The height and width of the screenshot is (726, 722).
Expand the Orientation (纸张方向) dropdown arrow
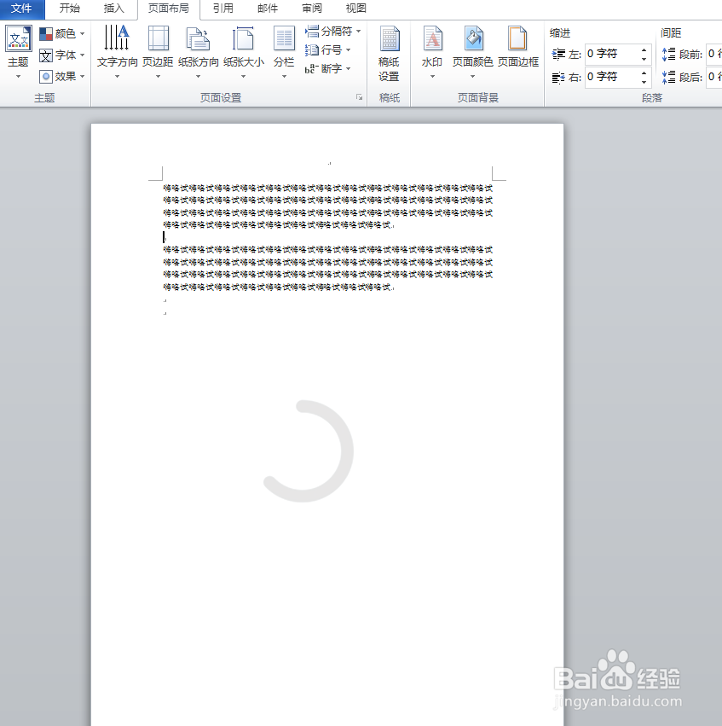[x=198, y=77]
